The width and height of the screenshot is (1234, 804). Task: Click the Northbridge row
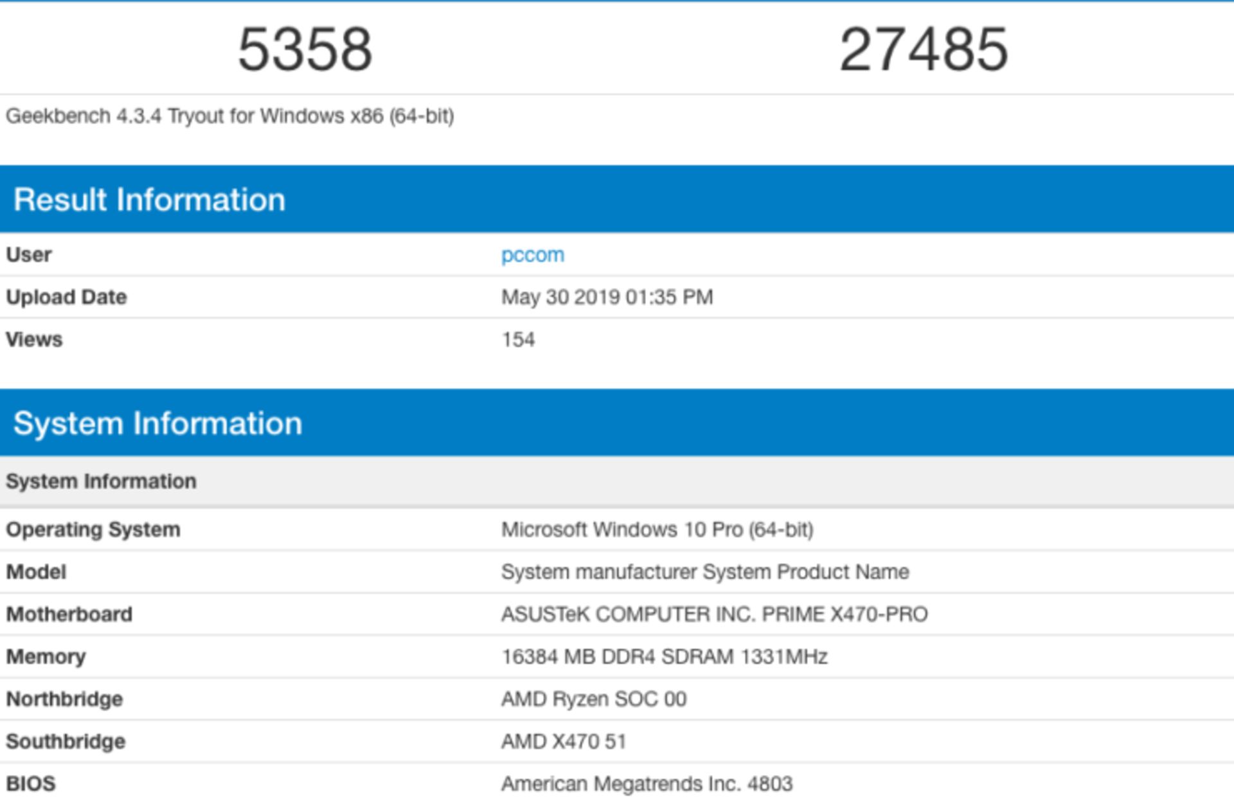click(65, 699)
